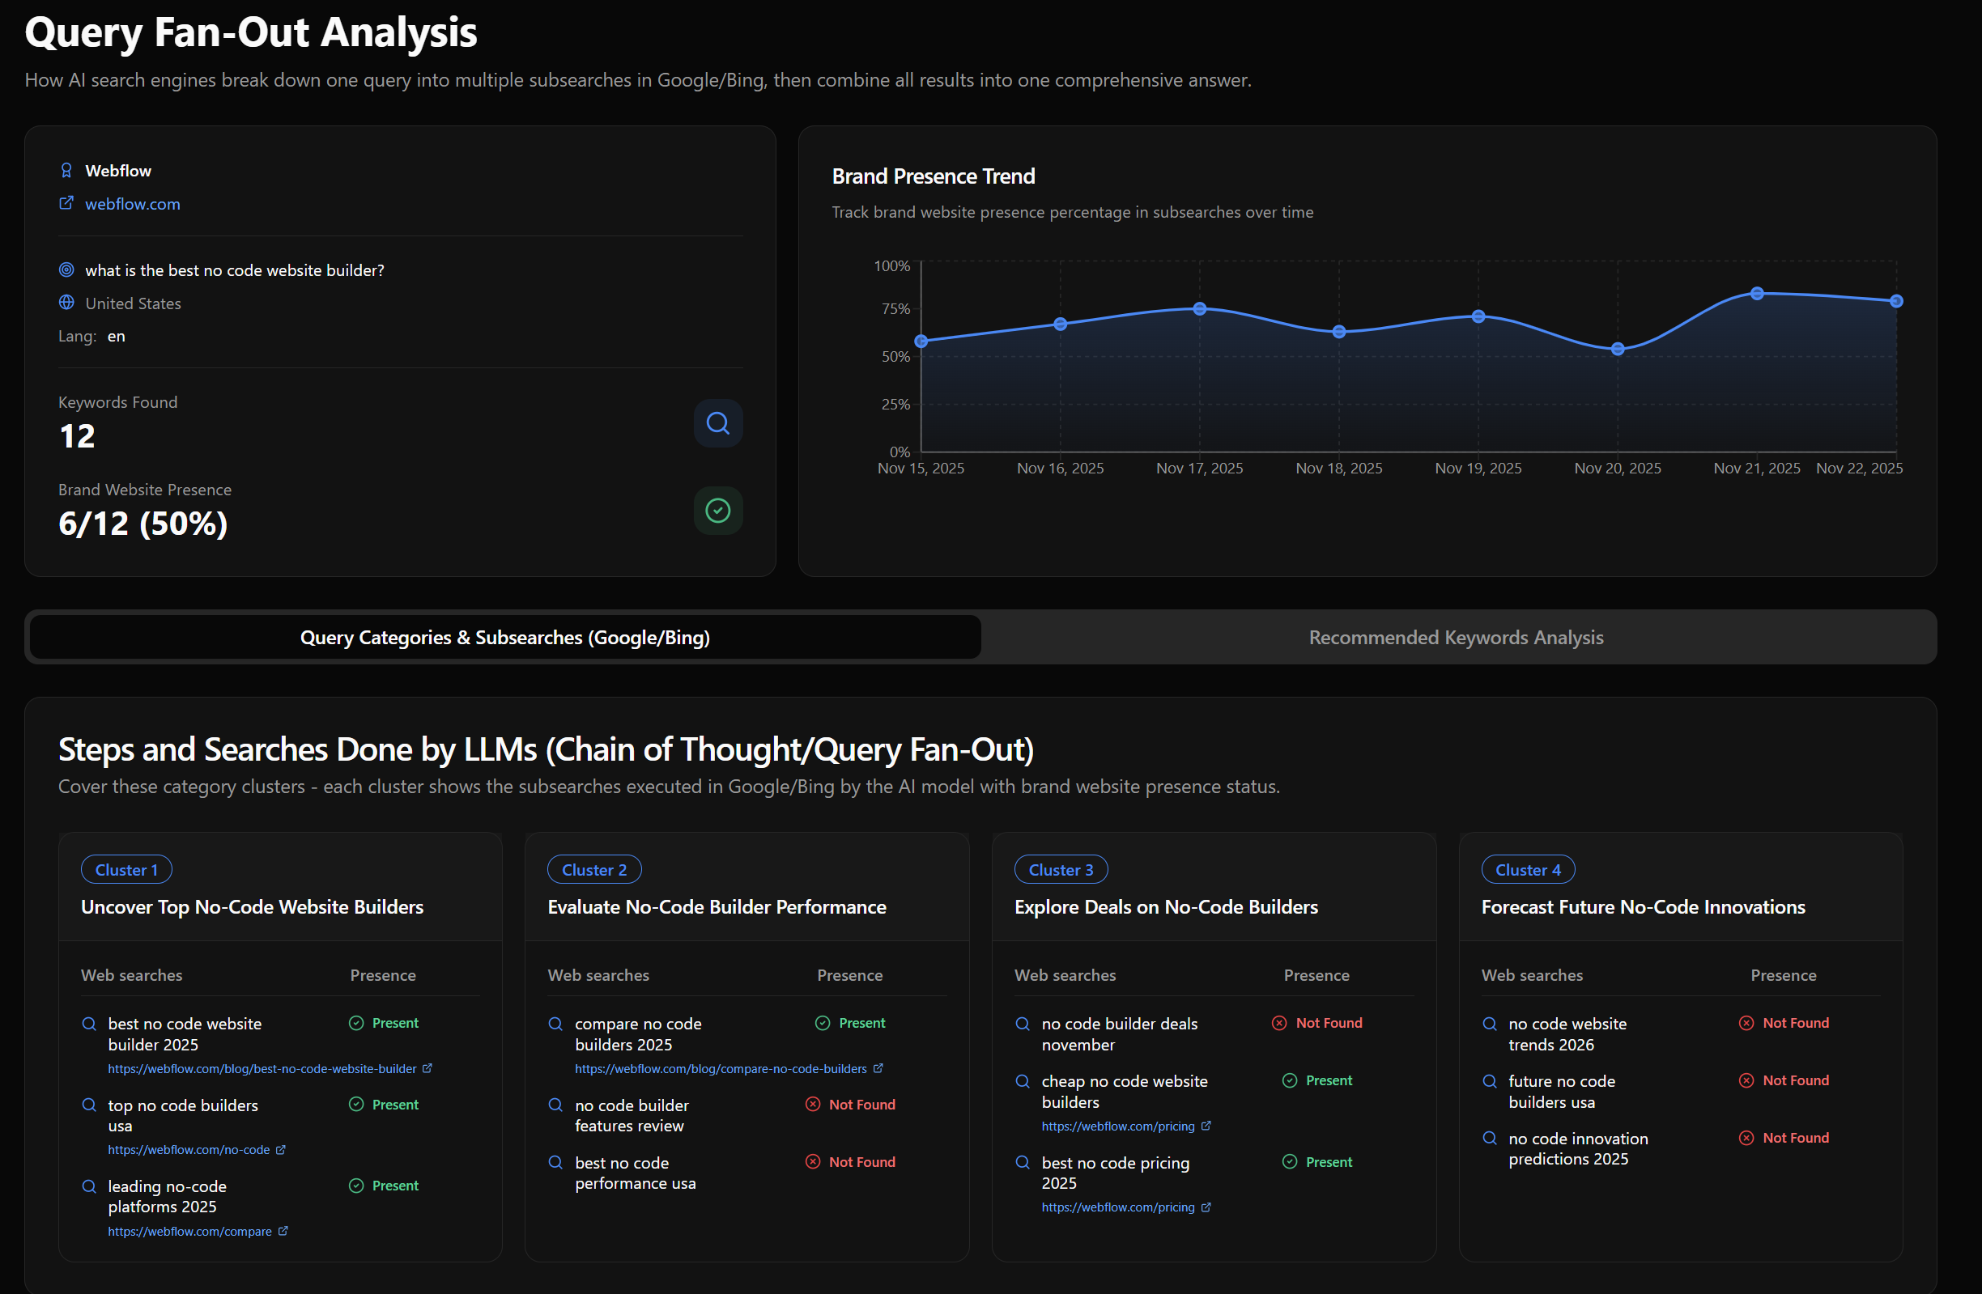Click the search icon beside 'no code builder deals november'
This screenshot has height=1294, width=1982.
tap(1022, 1024)
